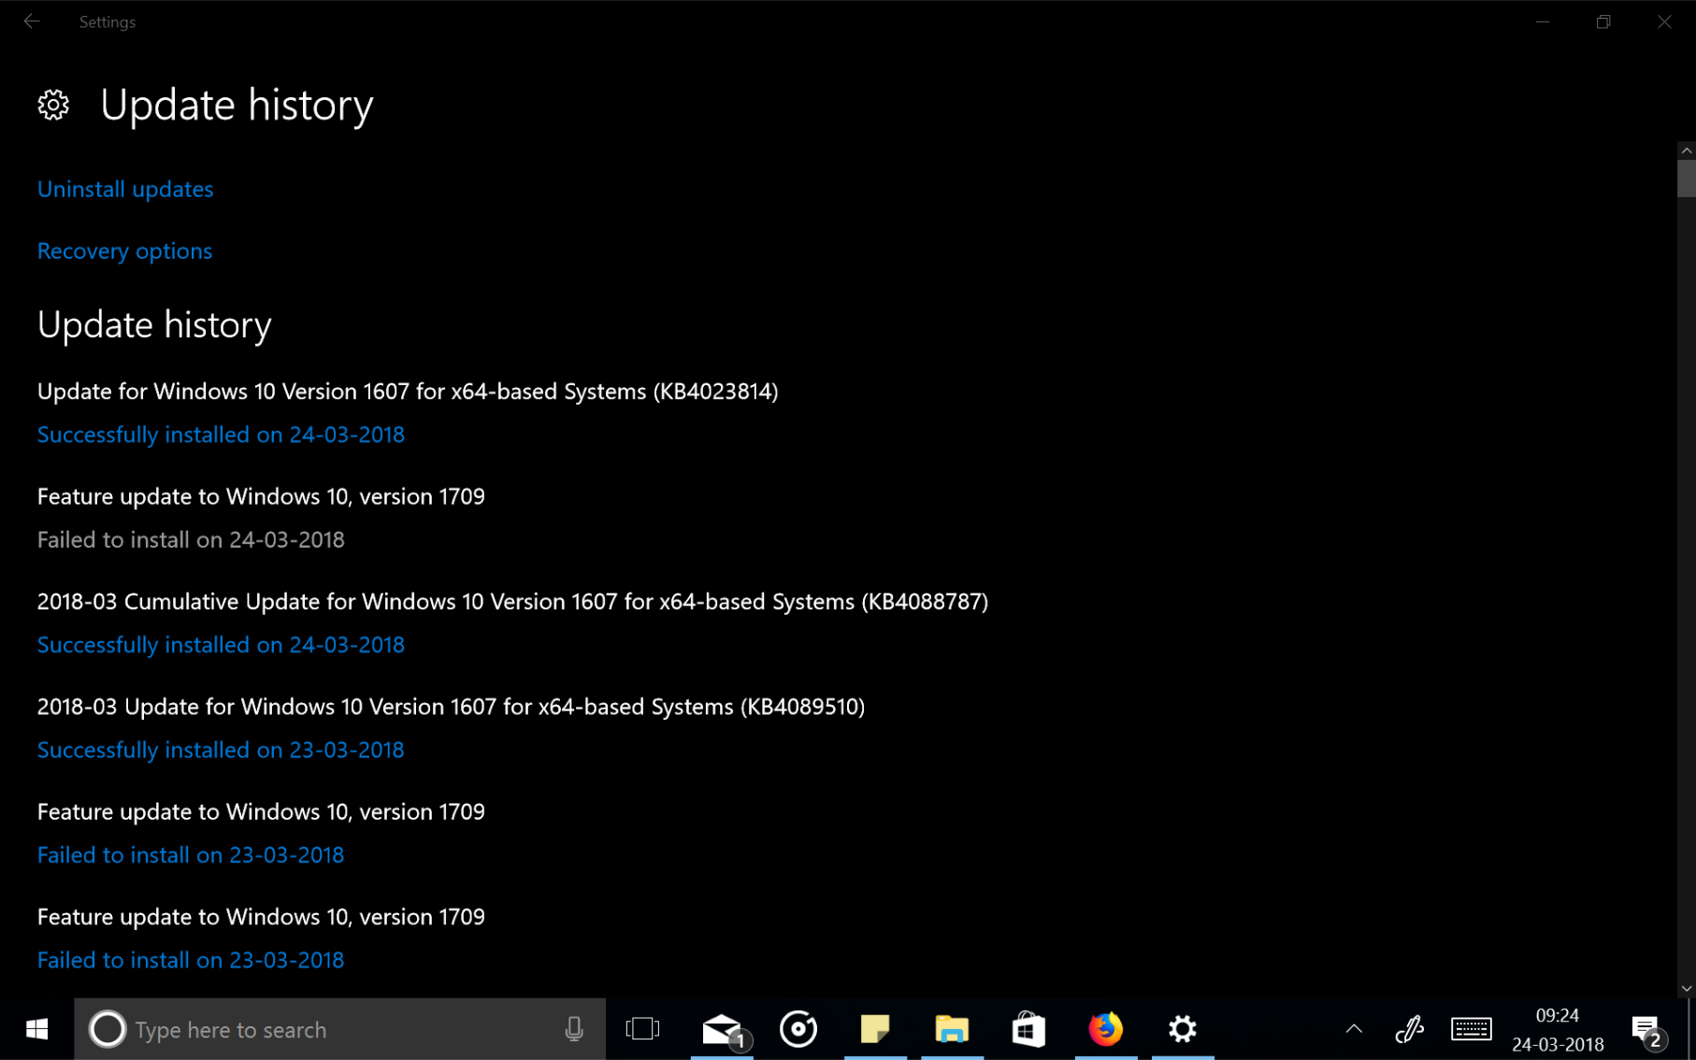Select 'Failed to install on 24-03-2018' status text
Screen dimensions: 1696x1060
point(191,539)
